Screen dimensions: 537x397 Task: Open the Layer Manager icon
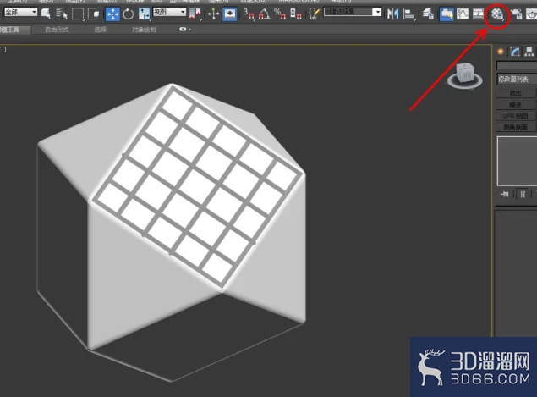click(428, 14)
